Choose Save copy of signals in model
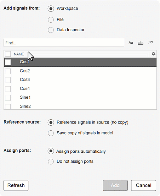 (x=51, y=133)
